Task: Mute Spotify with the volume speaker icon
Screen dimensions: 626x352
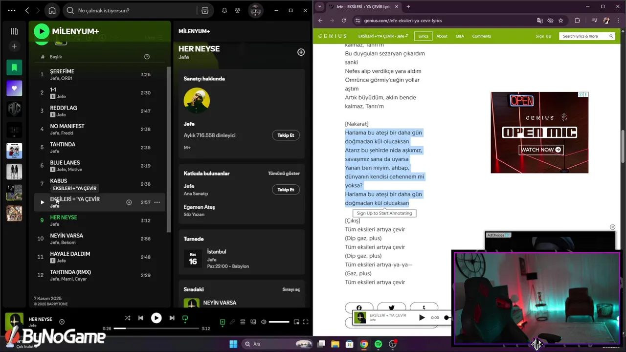Action: pos(264,322)
